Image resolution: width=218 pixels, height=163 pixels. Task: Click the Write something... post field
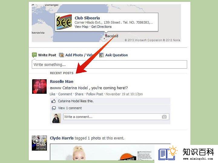(109, 64)
